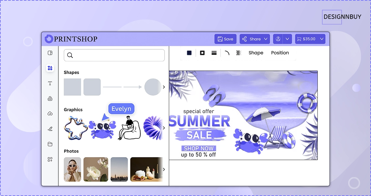Open the Position menu in toolbar
This screenshot has width=371, height=196.
(x=280, y=53)
